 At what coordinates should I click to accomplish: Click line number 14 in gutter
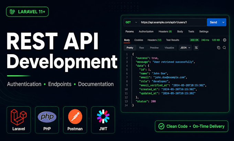[x=126, y=105]
